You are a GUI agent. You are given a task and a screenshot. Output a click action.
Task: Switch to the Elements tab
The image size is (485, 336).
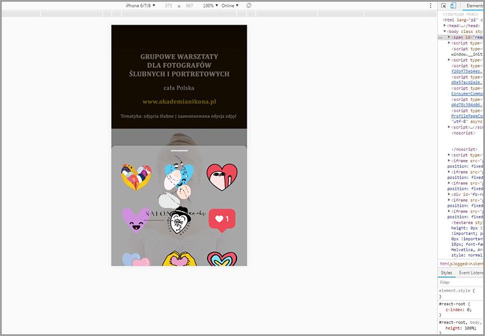tap(474, 5)
